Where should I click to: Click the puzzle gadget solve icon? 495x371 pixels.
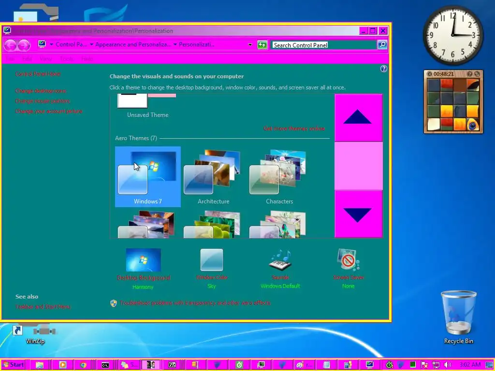point(477,74)
